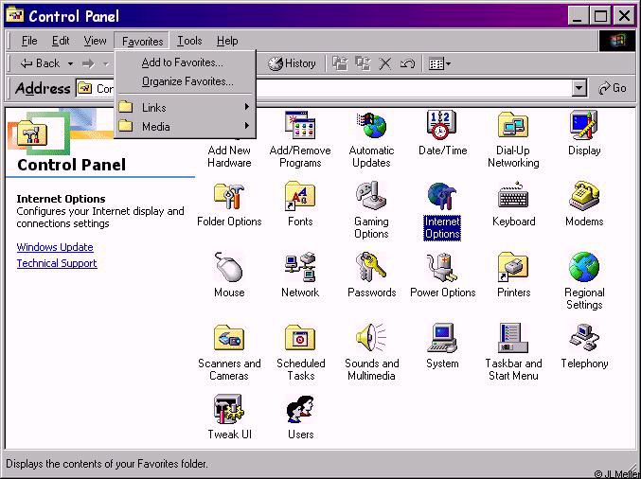Open the History toolbar button
The width and height of the screenshot is (641, 479).
tap(292, 63)
